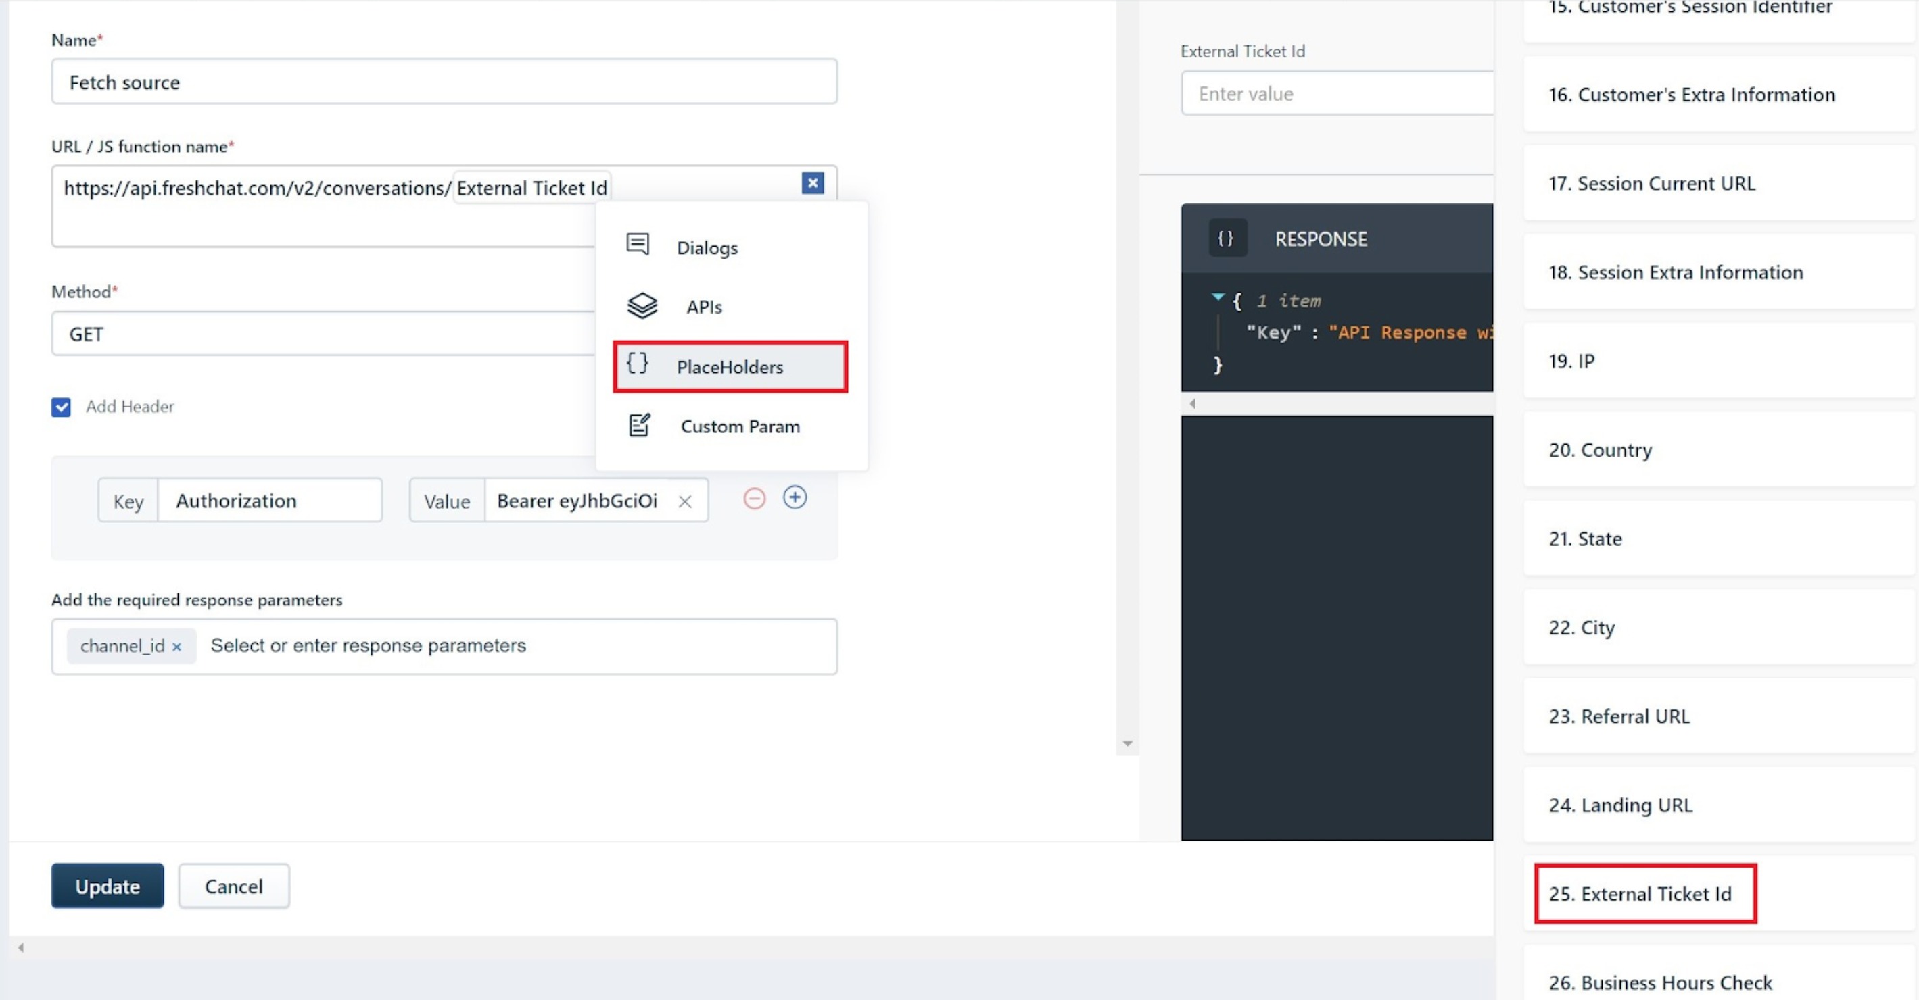Screen dimensions: 1919x1000
Task: Click the collapse chevron at bottom left
Action: [x=20, y=947]
